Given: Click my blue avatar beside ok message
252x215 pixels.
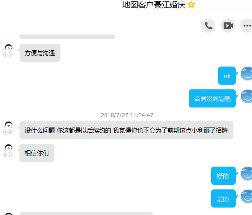Looking at the screenshot, I should click(246, 74).
